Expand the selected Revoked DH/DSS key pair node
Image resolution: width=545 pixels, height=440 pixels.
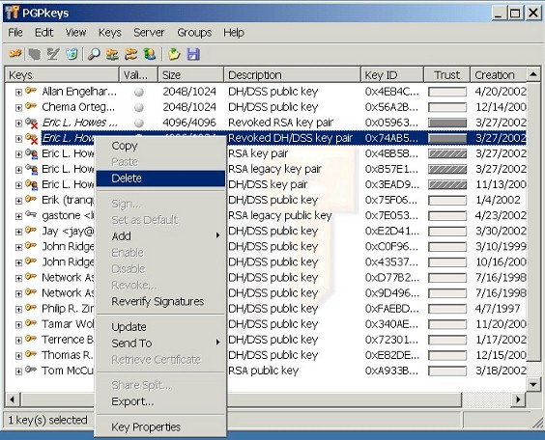[x=18, y=139]
